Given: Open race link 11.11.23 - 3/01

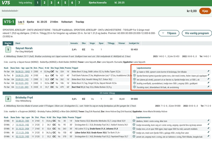Looking at the screenshot, I should pos(22,87).
